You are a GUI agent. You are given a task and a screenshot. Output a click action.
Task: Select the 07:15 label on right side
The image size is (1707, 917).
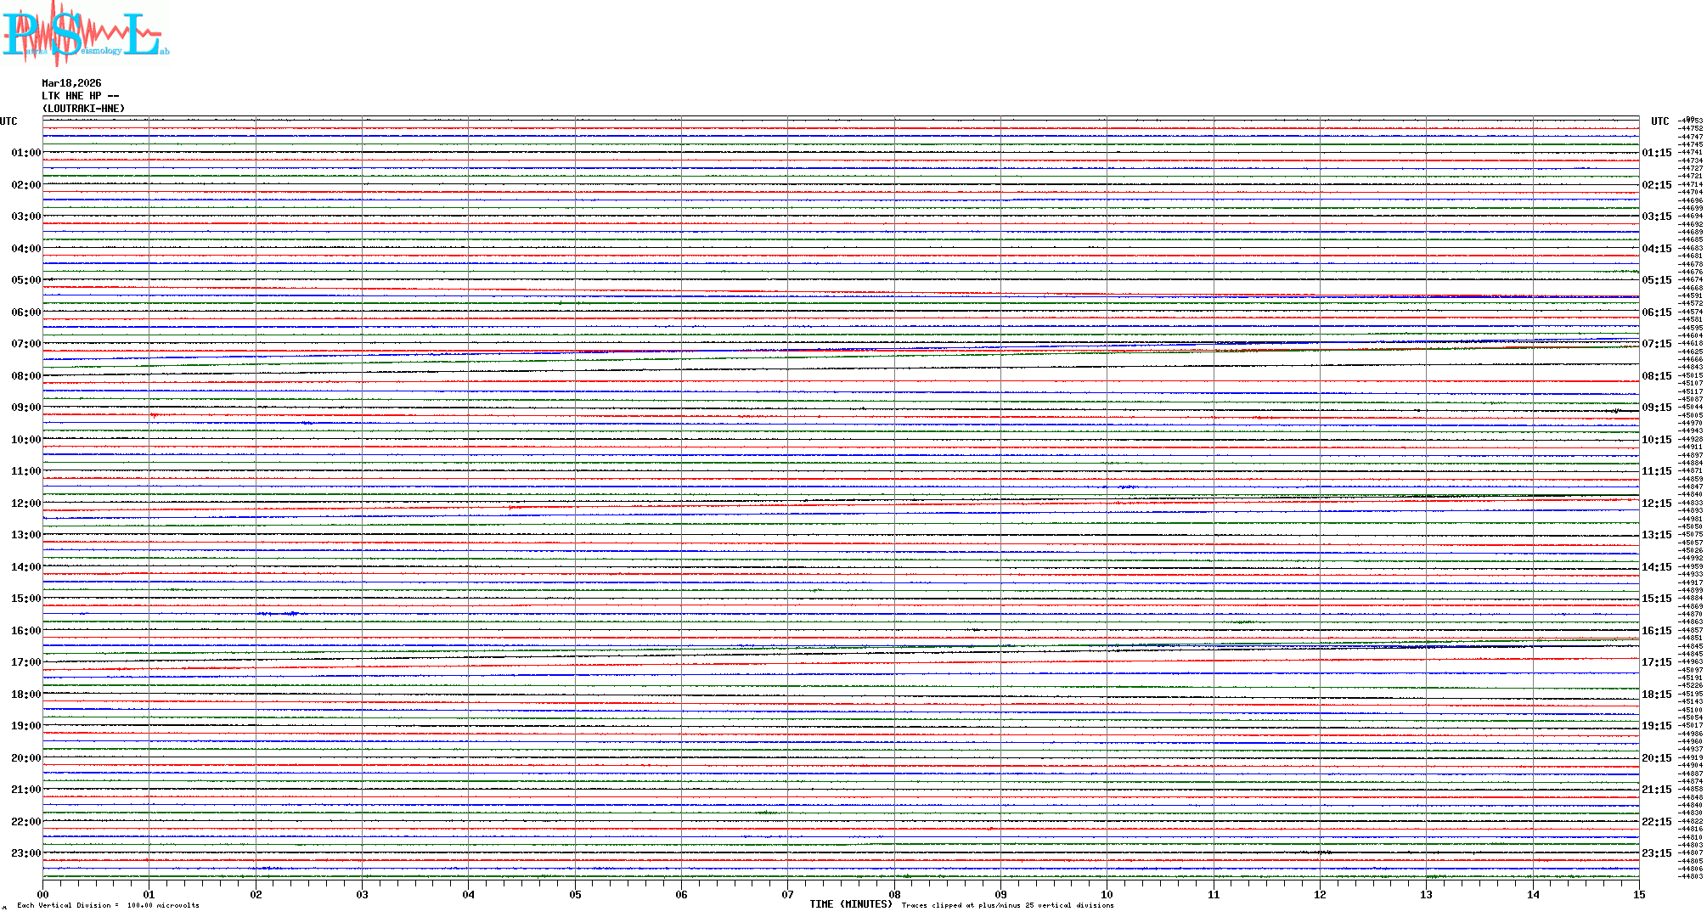click(1656, 344)
